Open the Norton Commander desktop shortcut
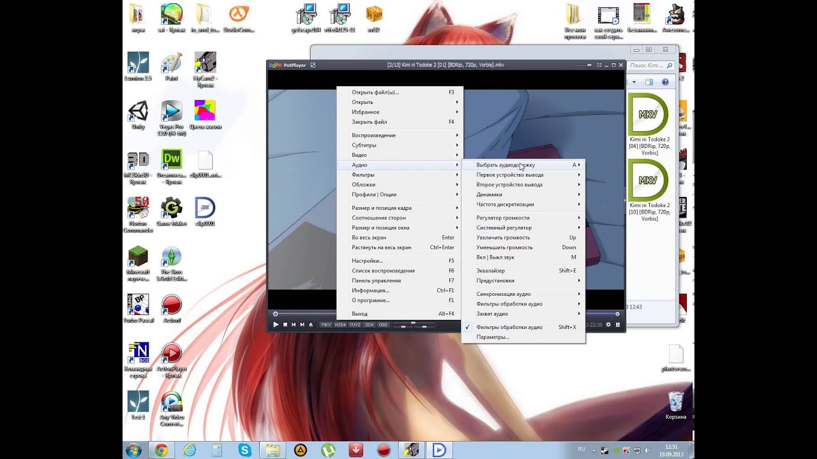The height and width of the screenshot is (459, 817). [139, 215]
